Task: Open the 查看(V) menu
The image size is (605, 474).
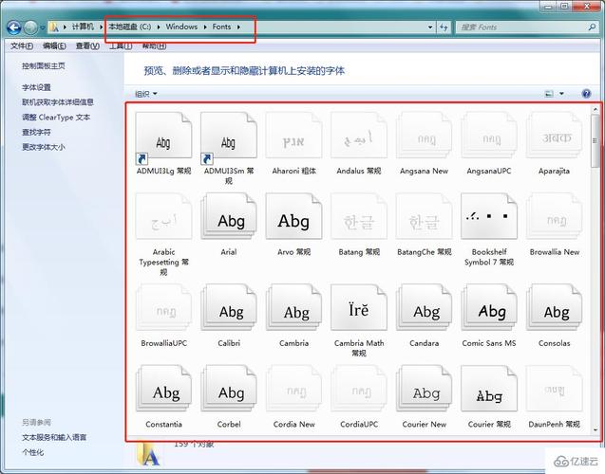Action: [x=87, y=46]
